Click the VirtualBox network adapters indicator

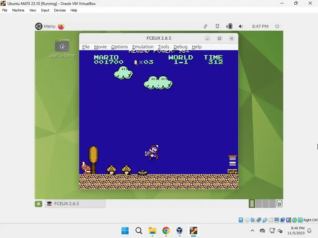tap(259, 220)
